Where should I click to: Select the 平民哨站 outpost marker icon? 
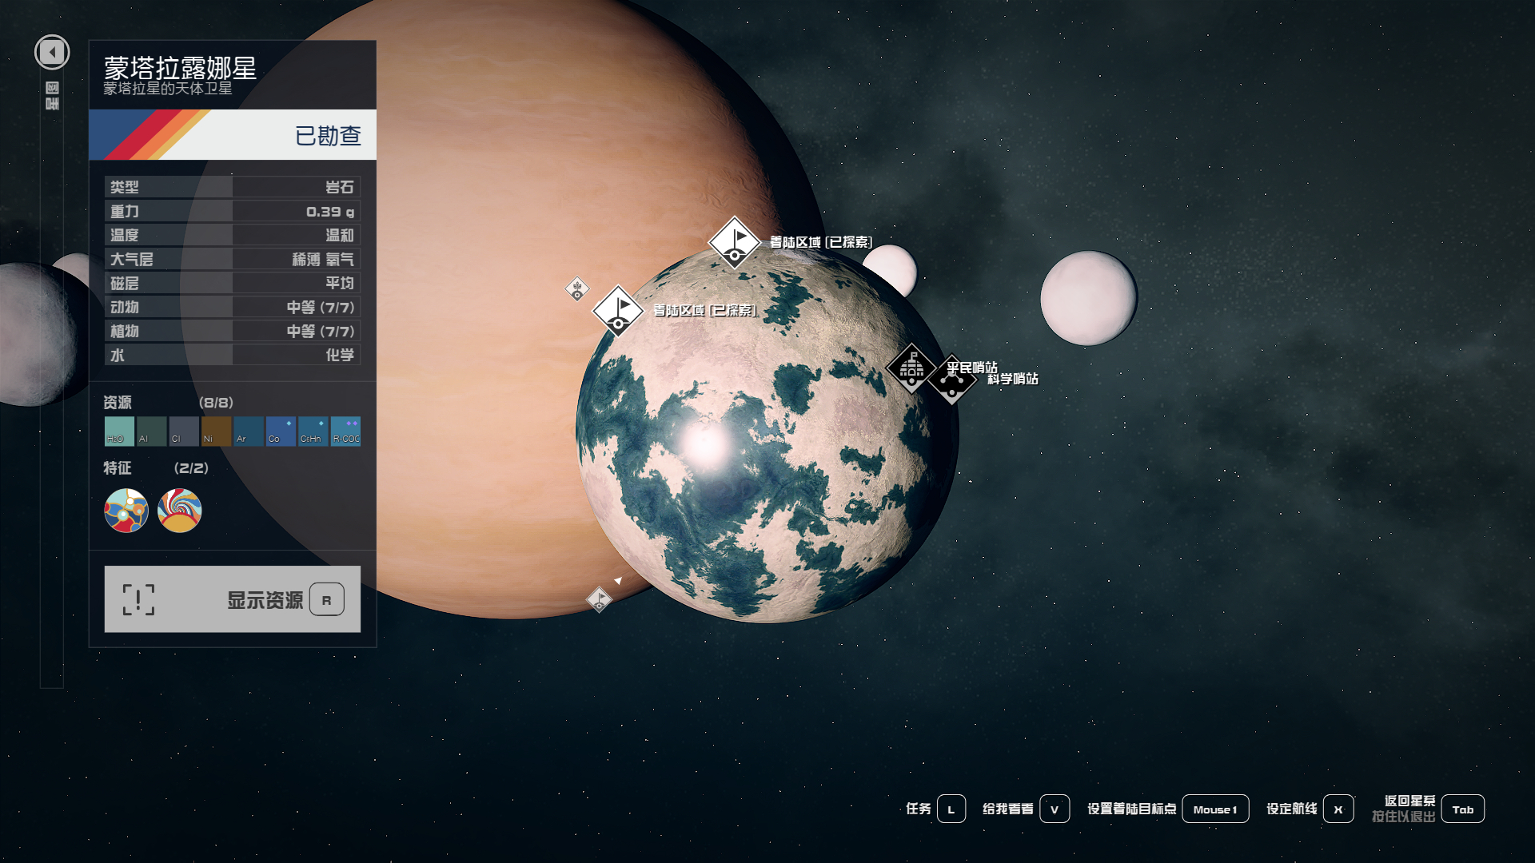tap(911, 368)
